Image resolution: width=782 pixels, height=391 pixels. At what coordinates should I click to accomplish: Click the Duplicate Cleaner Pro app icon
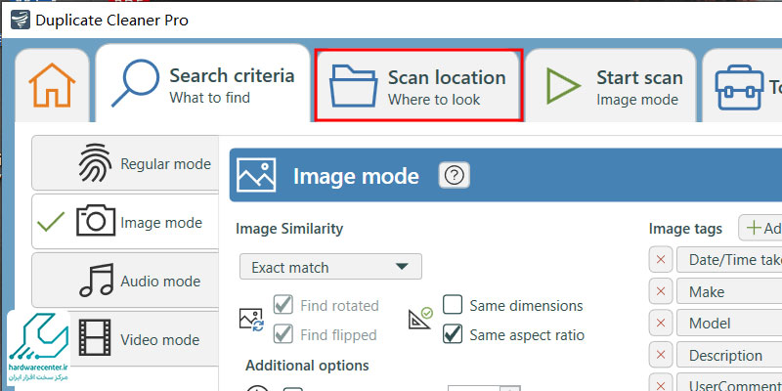21,20
